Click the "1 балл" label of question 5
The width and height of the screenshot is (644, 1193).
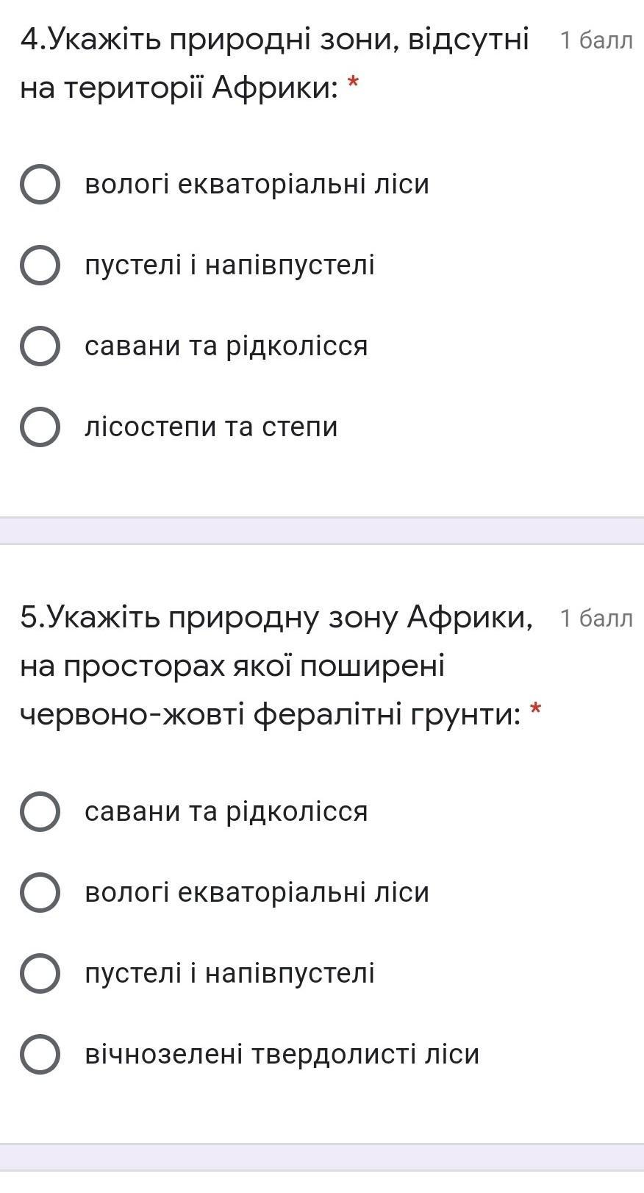pos(595,619)
